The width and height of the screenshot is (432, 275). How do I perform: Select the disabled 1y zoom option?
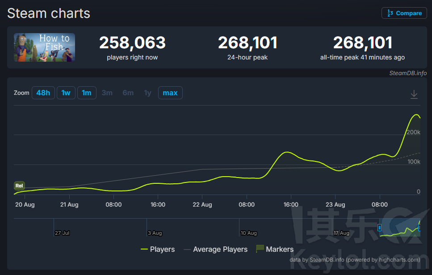148,93
